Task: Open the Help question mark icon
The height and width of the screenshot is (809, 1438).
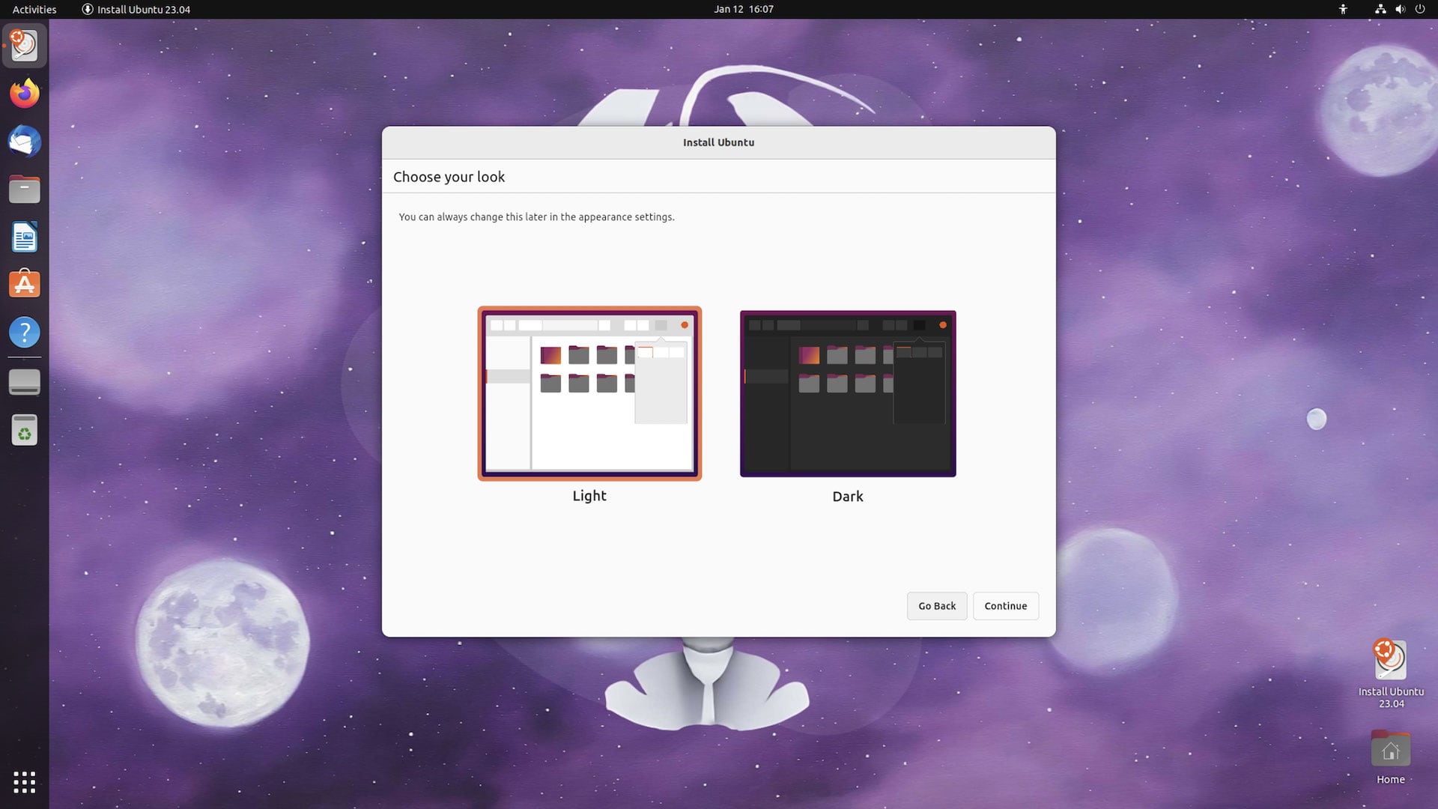Action: click(25, 333)
